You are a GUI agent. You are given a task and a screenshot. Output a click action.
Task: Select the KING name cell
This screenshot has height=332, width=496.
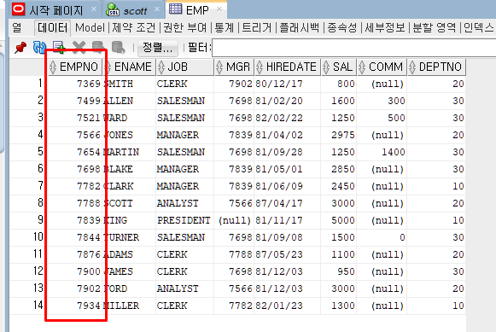[129, 220]
